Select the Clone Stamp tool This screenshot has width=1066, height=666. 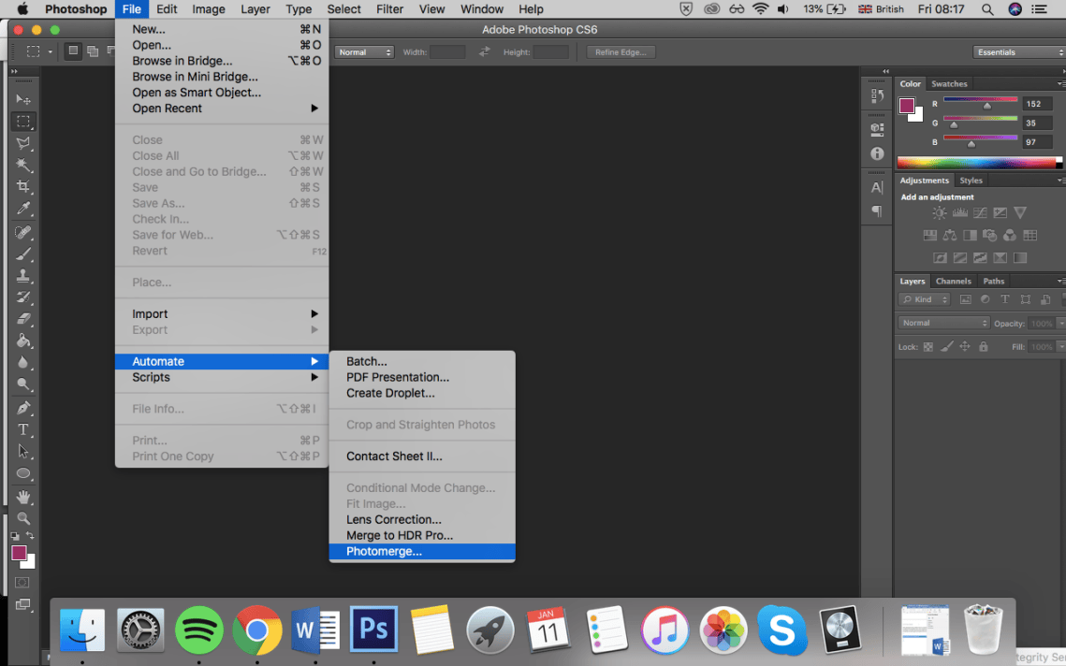(23, 275)
